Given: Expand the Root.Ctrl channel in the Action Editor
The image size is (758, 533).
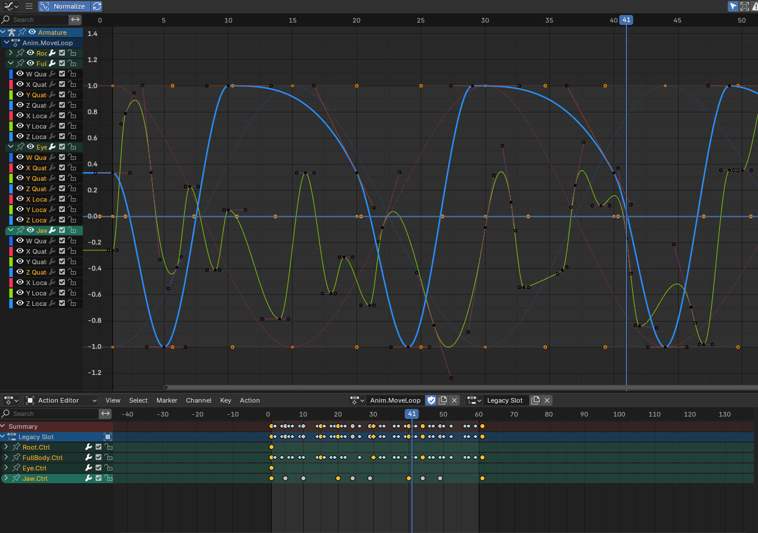Looking at the screenshot, I should coord(6,447).
